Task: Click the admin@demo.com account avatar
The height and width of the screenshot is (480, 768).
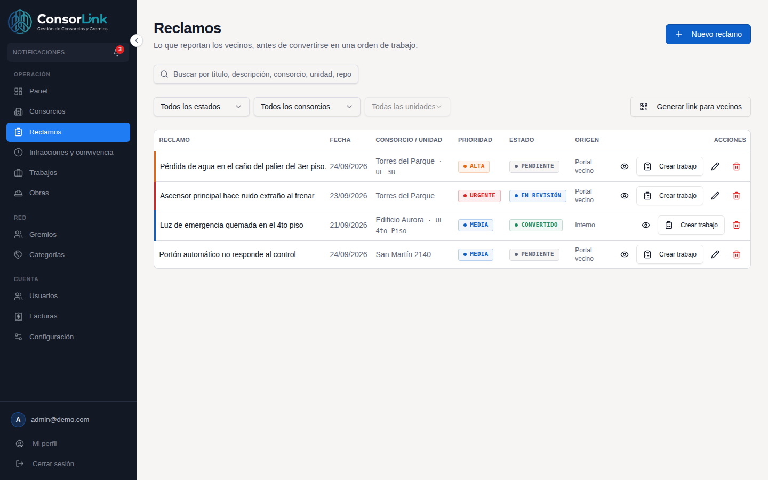Action: coord(18,420)
